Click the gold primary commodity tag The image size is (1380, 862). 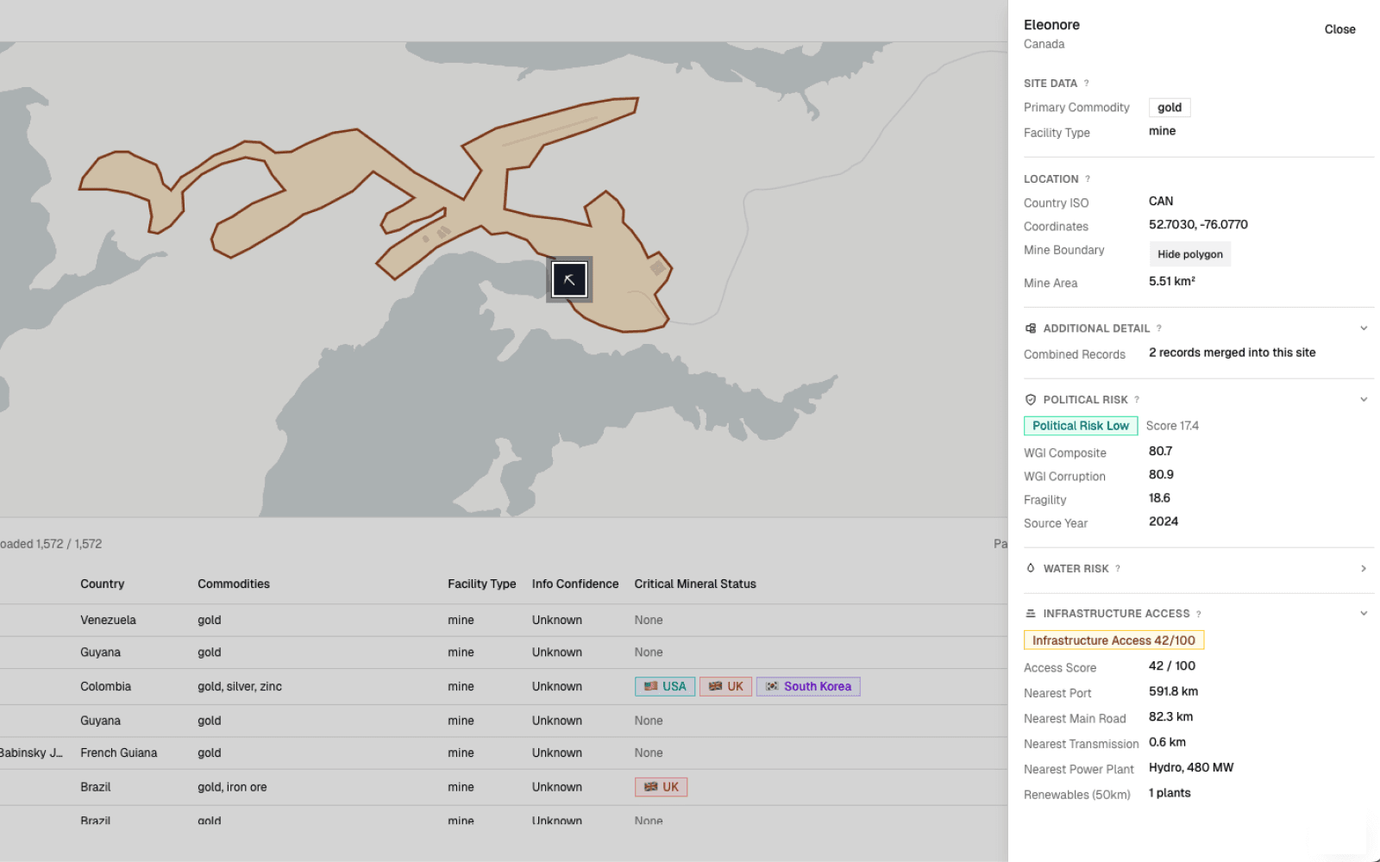coord(1169,108)
